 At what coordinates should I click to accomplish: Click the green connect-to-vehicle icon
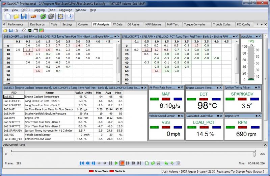coord(43,16)
